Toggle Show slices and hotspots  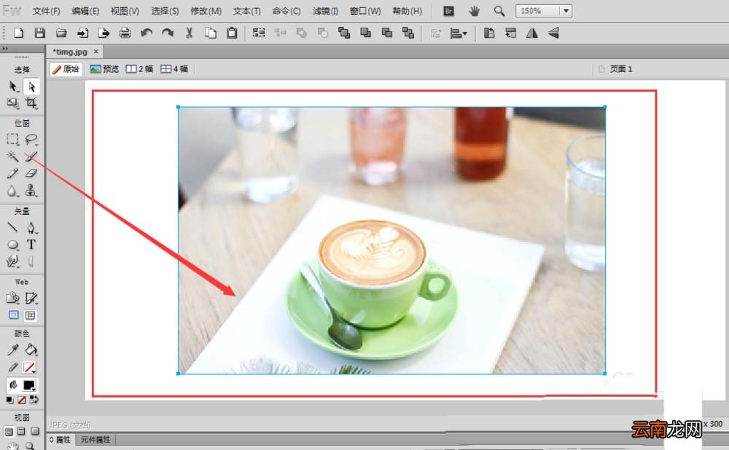pyautogui.click(x=31, y=315)
